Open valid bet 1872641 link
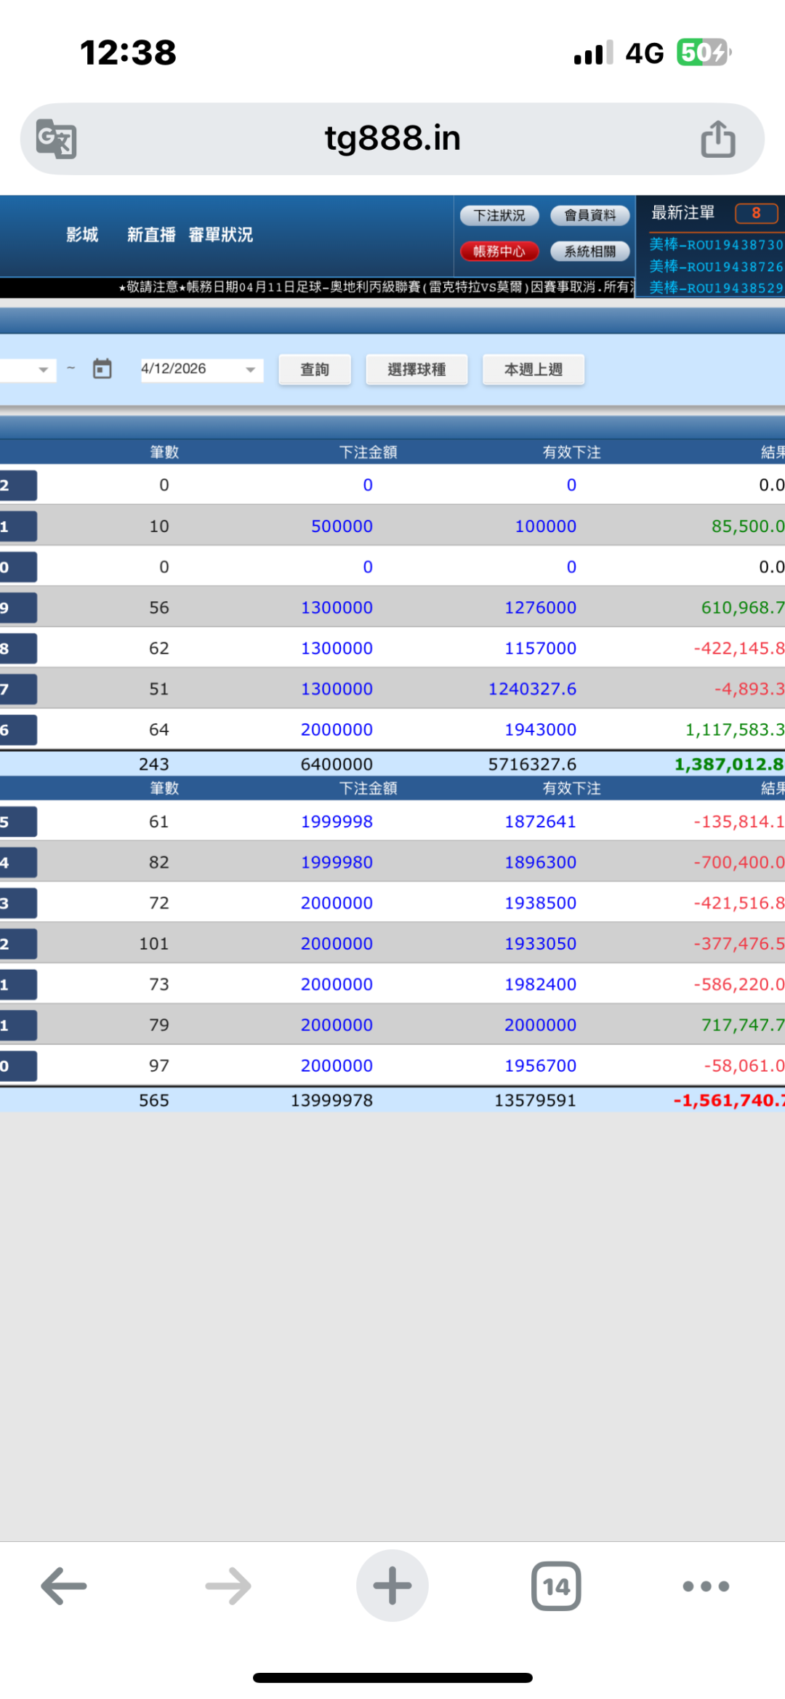 pos(540,822)
